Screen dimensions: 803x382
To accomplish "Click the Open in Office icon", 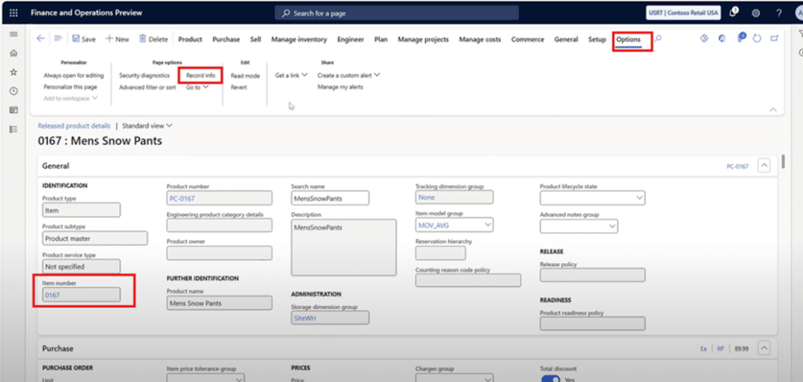I will [x=721, y=38].
